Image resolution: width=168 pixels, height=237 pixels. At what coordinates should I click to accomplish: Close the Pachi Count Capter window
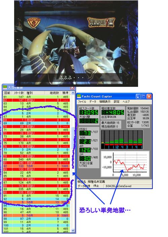[149, 96]
